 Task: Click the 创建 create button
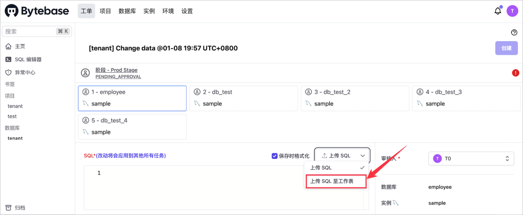click(x=506, y=48)
